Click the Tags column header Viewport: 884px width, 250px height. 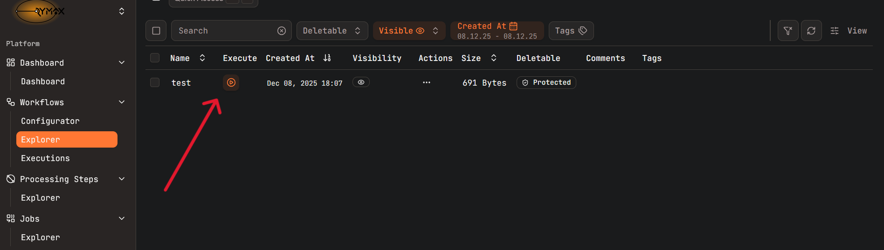[652, 58]
